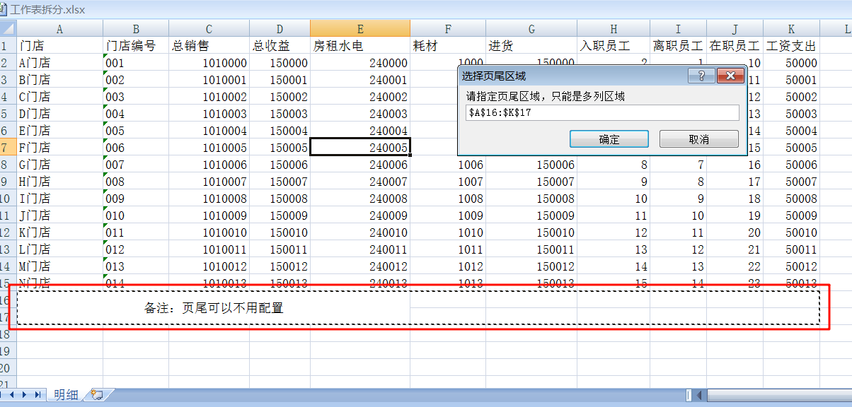Viewport: 852px width, 407px height.
Task: Close the 选择页尾区域 dialog
Action: pyautogui.click(x=729, y=76)
